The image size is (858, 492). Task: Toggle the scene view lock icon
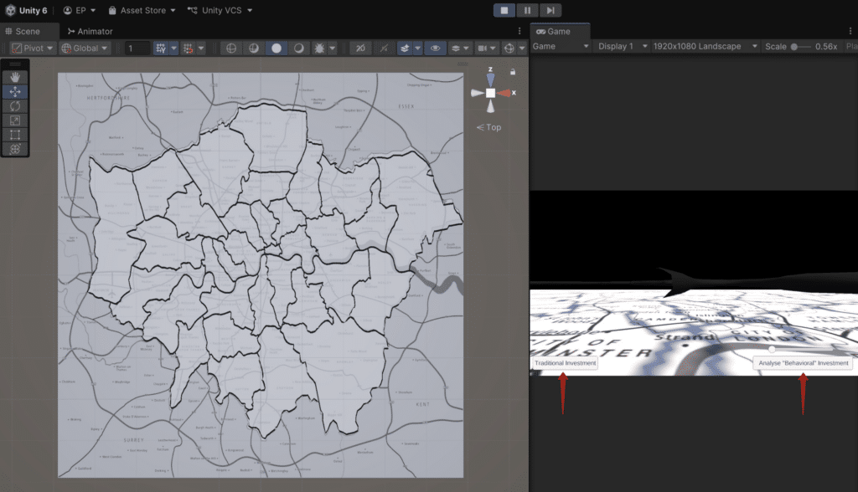[513, 72]
